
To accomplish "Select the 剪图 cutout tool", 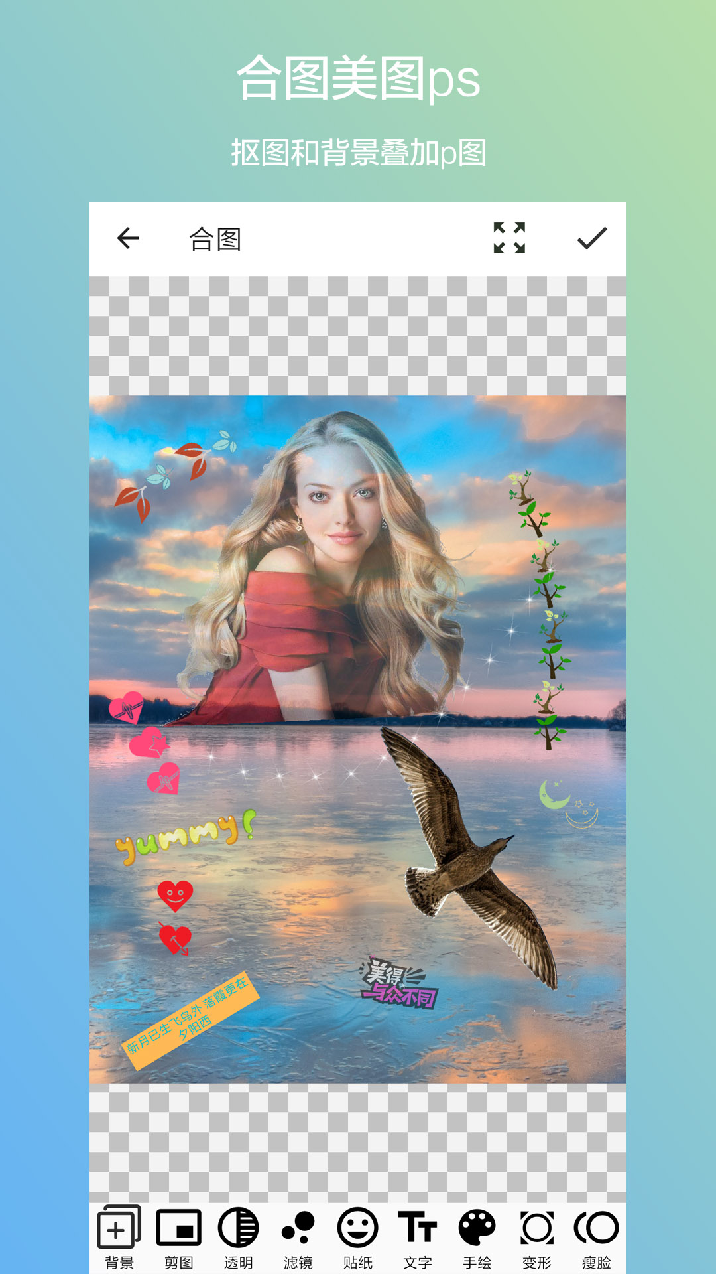I will pyautogui.click(x=179, y=1237).
